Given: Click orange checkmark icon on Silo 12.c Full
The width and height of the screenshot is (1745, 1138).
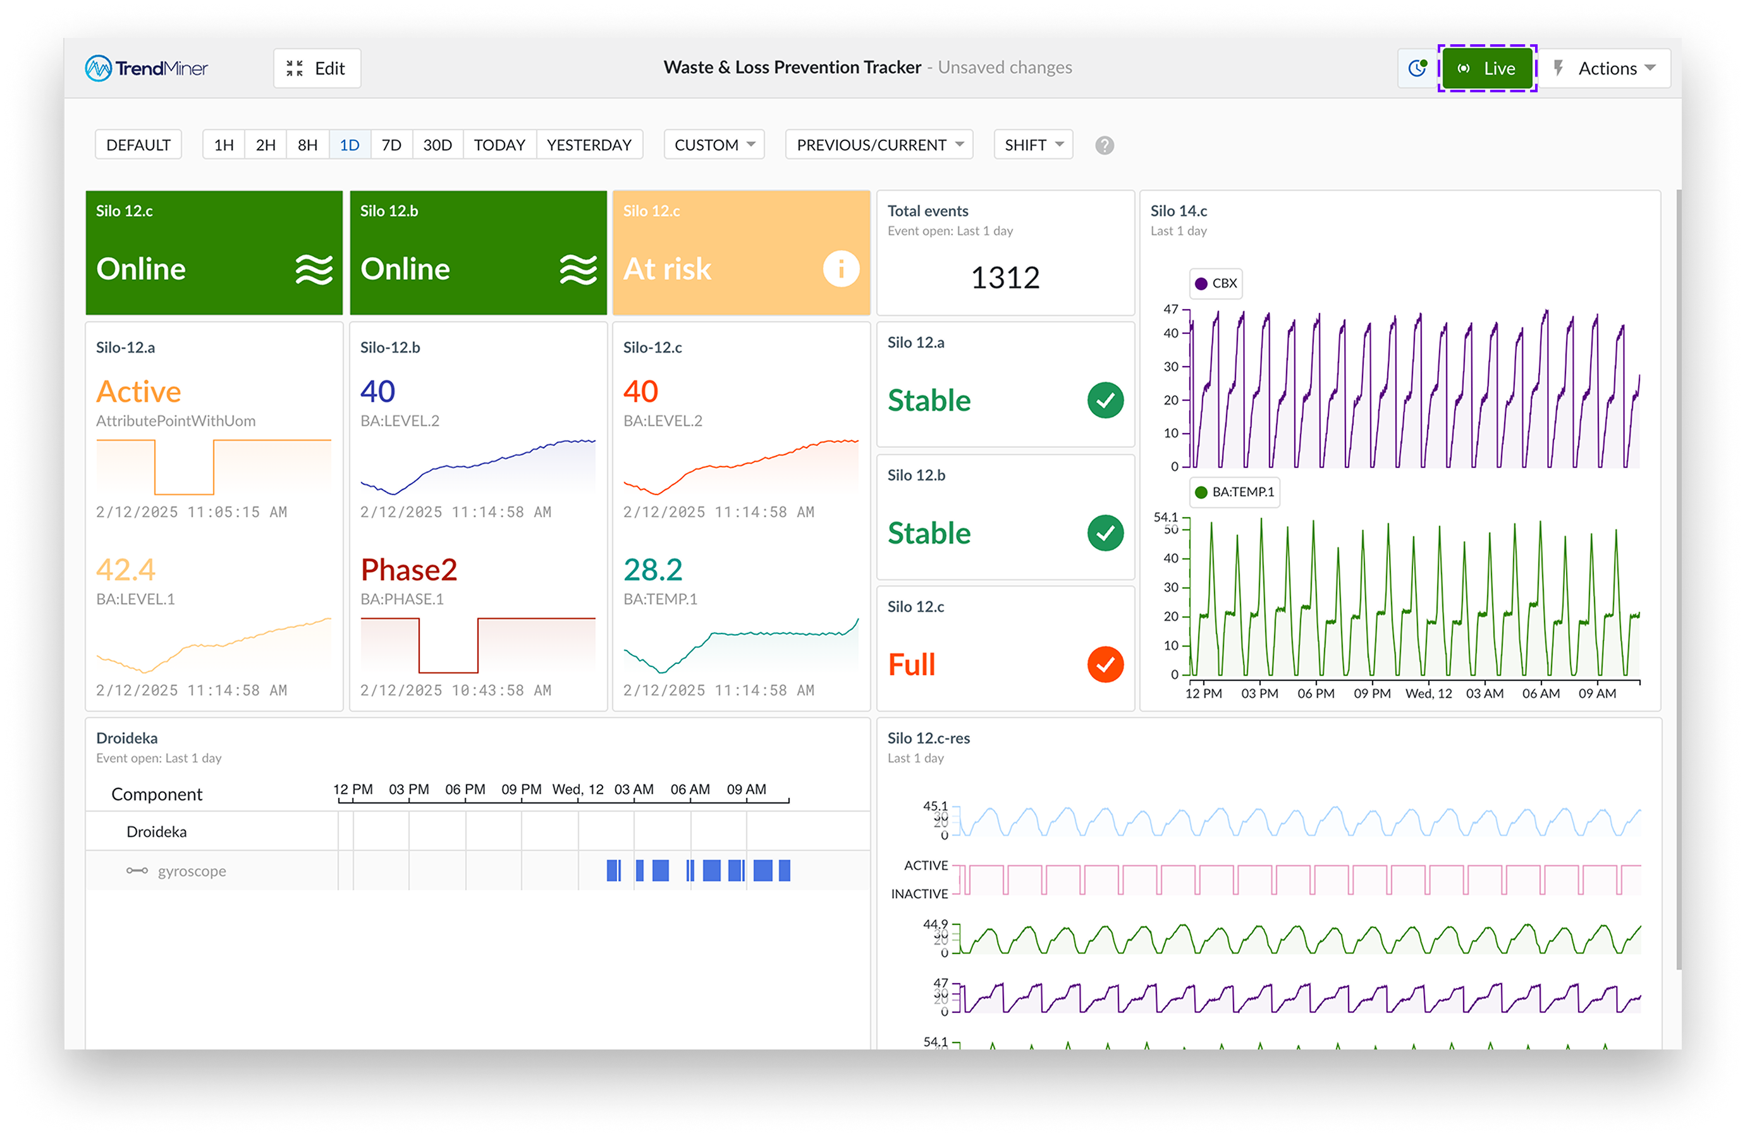Looking at the screenshot, I should tap(1105, 664).
